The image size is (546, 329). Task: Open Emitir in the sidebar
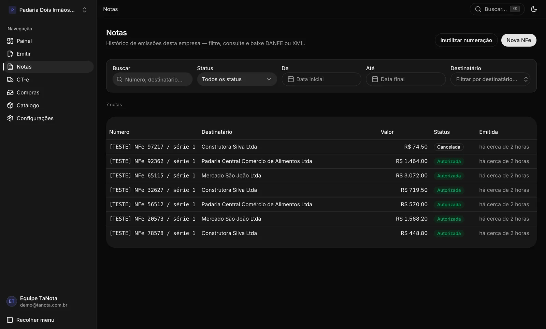point(48,54)
